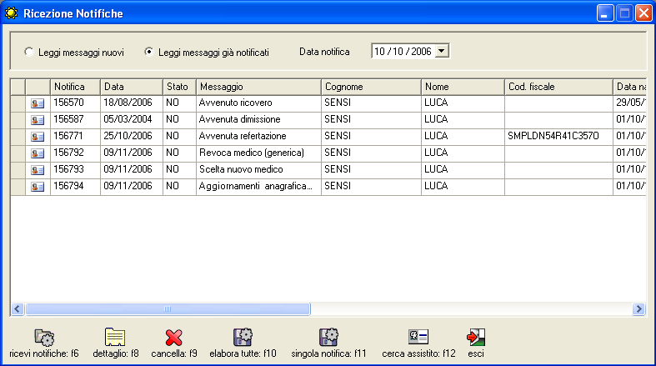Screen dimensions: 656x366
Task: Select Leggi messaggi già notificati option
Action: click(149, 53)
